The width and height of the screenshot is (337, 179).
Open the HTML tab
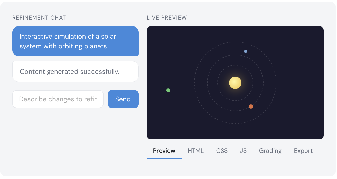[196, 151]
